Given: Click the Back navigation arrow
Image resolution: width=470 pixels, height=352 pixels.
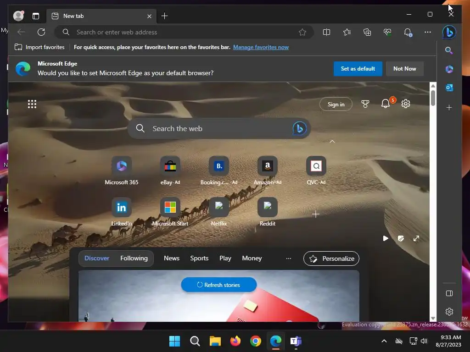Looking at the screenshot, I should click(21, 32).
